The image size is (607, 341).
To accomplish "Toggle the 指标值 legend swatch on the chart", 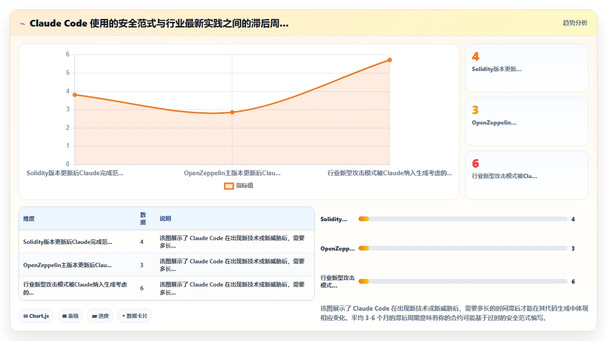I will pyautogui.click(x=229, y=186).
